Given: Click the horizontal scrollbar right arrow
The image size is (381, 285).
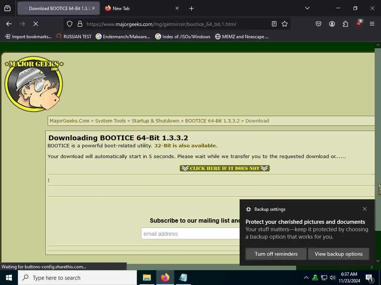Looking at the screenshot, I should point(372,267).
